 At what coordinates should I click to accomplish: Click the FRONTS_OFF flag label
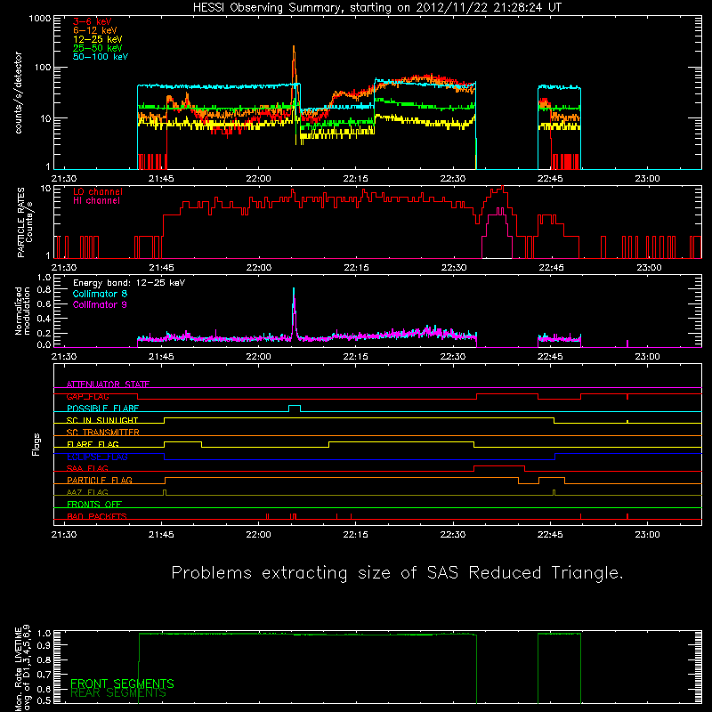tap(94, 504)
